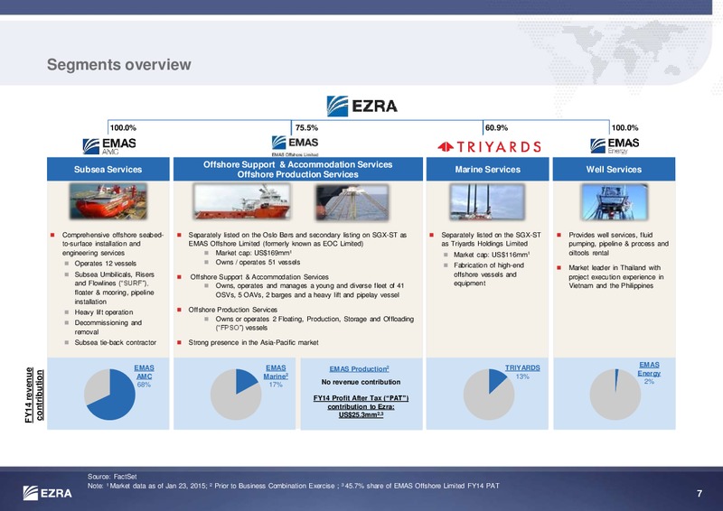
Task: Click the red subsea vessel photo
Action: [x=108, y=201]
